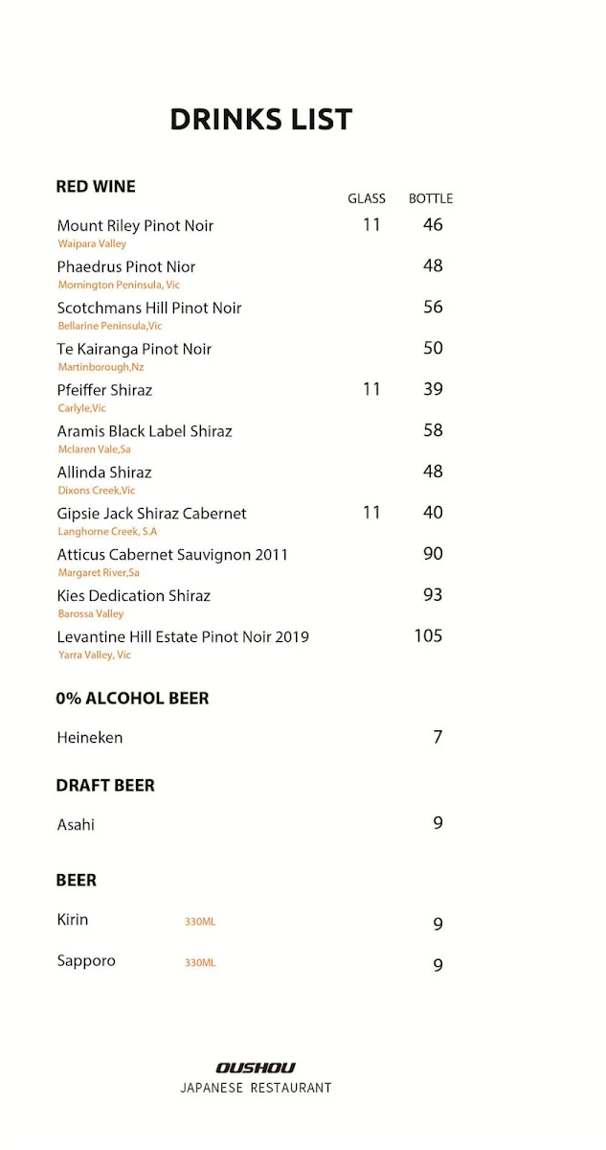Click the 0% ALCOHOL BEER heading
This screenshot has width=606, height=1150.
pos(132,699)
